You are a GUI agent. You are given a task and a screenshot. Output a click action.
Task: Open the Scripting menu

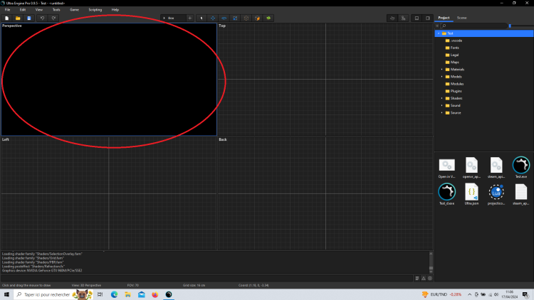point(95,9)
